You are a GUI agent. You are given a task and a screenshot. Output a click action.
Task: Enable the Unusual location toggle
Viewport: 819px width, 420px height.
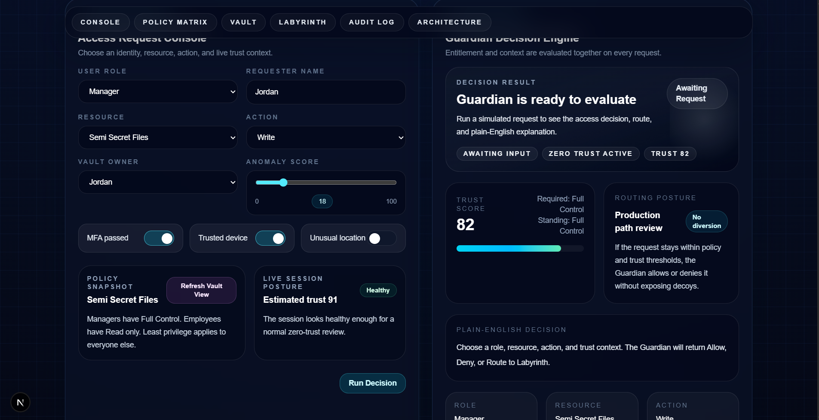375,238
